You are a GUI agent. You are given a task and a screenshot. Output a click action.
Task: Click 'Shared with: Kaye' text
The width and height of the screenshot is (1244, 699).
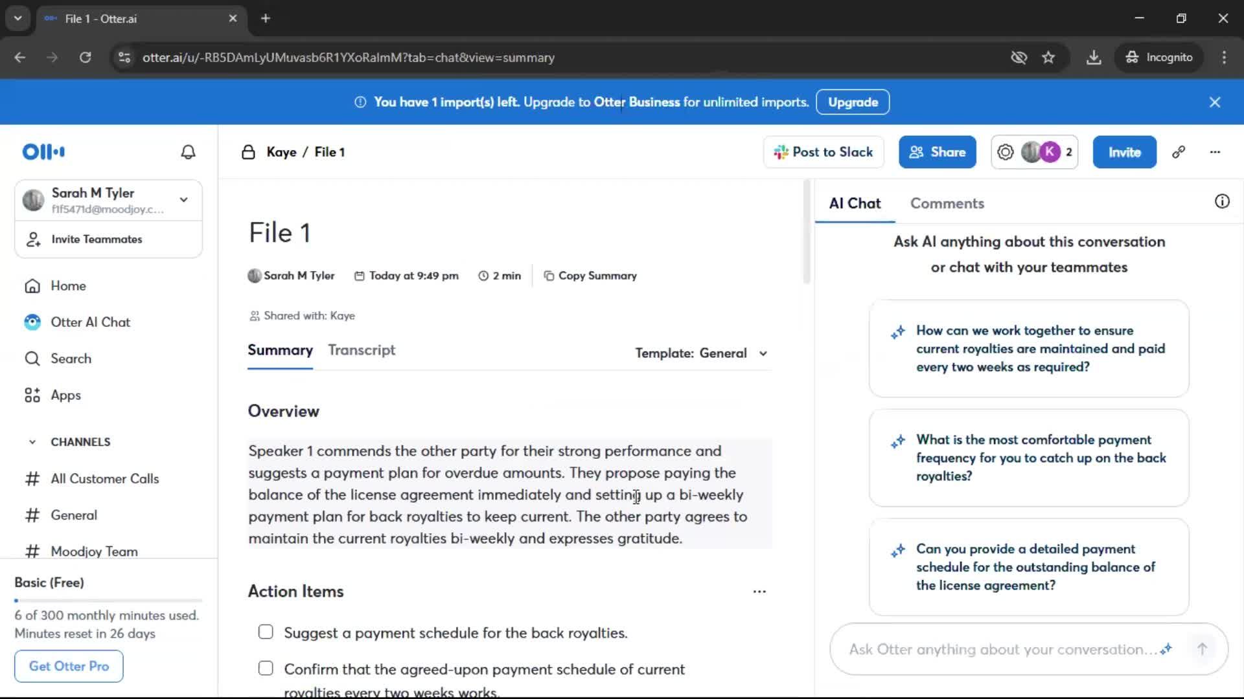pos(302,316)
